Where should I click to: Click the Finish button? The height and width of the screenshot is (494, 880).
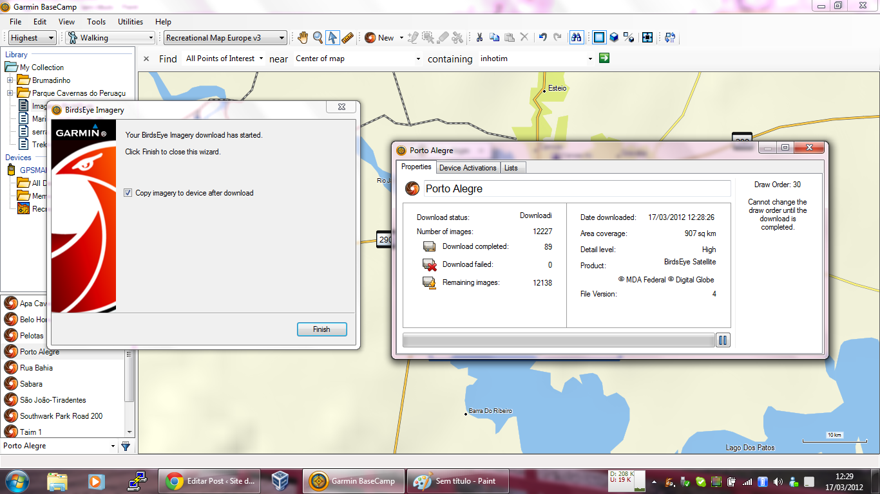(x=321, y=329)
